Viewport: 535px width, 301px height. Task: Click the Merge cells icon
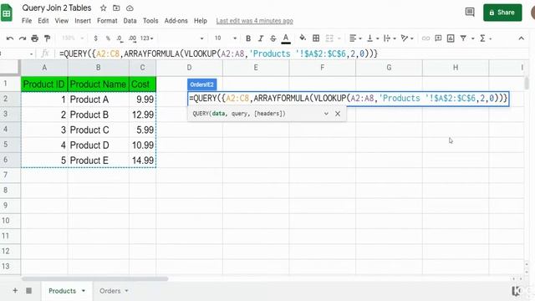point(329,38)
